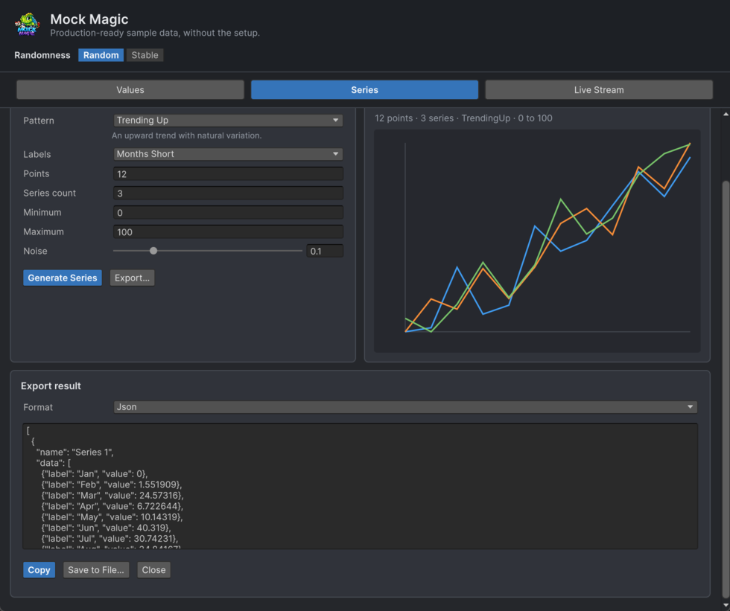The width and height of the screenshot is (730, 611).
Task: Click the text 'An upward trend with natural variation.'
Action: pyautogui.click(x=187, y=135)
